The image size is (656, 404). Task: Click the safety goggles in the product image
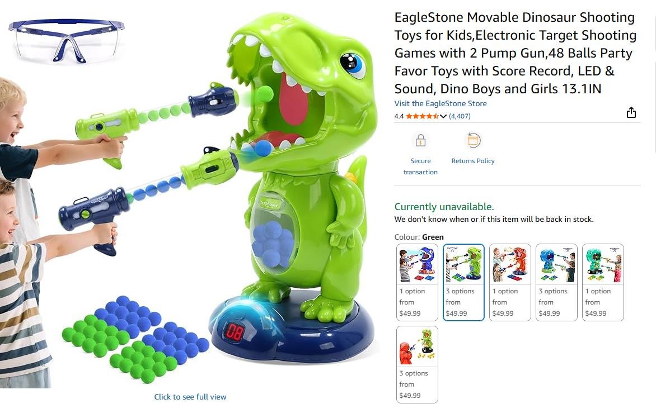[66, 41]
